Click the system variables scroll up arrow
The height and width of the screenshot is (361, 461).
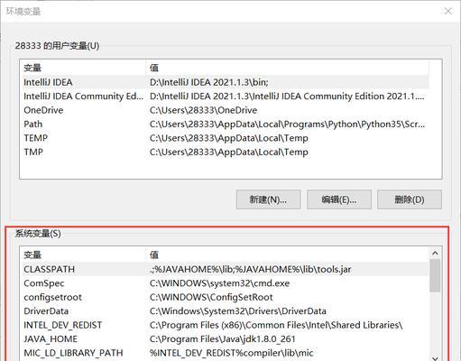pyautogui.click(x=435, y=254)
